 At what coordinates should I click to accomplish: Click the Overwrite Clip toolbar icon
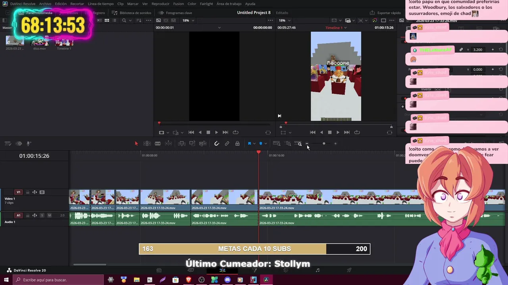coord(192,143)
